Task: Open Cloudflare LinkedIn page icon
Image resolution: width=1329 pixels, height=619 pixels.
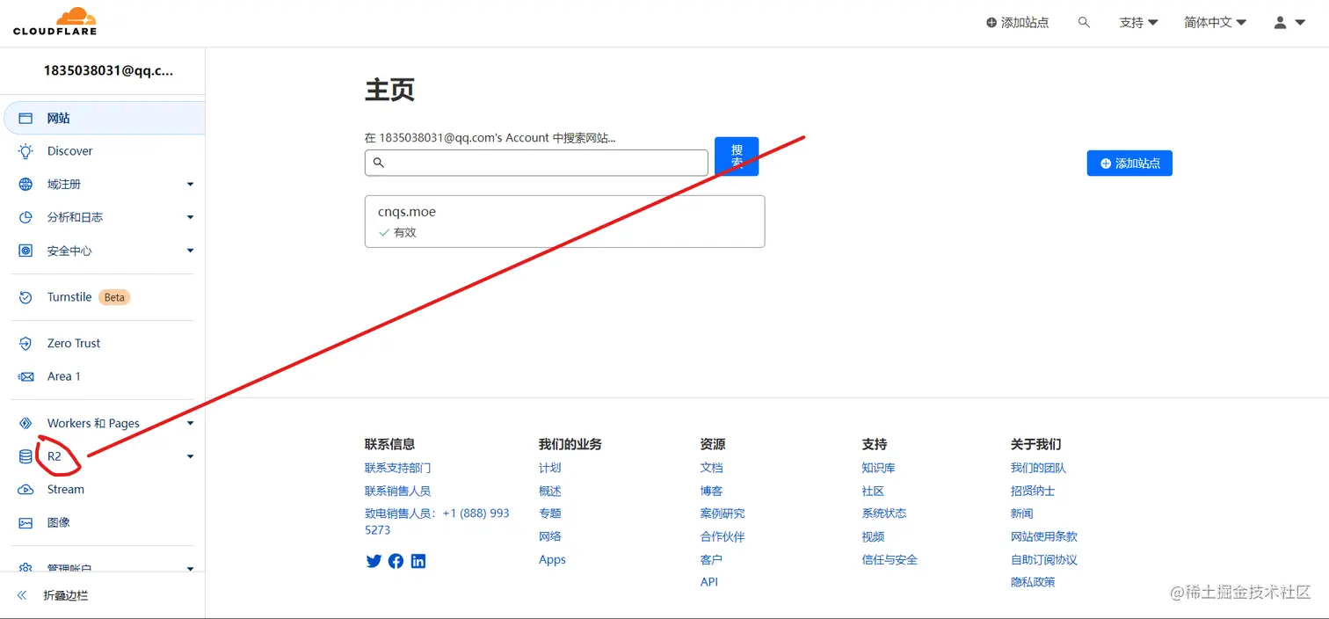Action: pos(418,561)
